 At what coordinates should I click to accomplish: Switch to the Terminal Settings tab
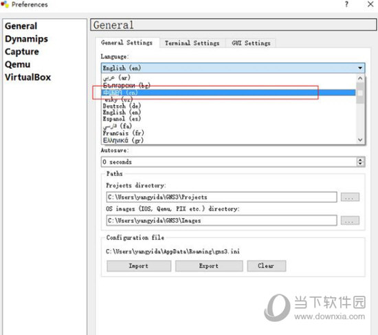192,43
